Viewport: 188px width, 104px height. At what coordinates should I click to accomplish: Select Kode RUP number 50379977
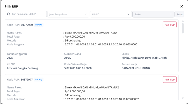pos(27,80)
